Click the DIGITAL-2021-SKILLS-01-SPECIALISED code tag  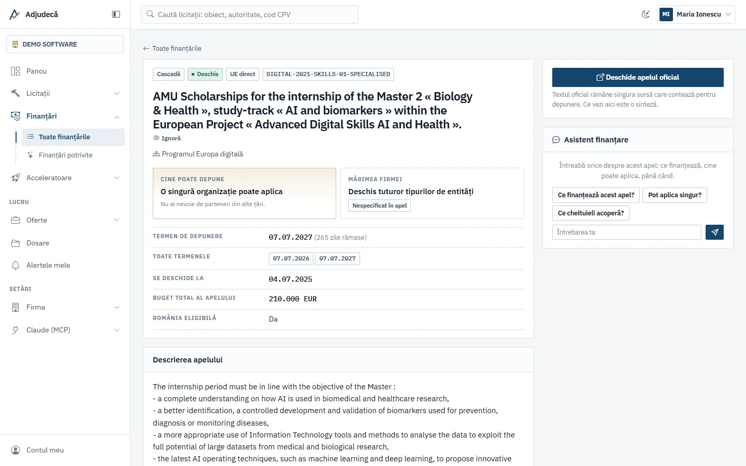click(328, 74)
